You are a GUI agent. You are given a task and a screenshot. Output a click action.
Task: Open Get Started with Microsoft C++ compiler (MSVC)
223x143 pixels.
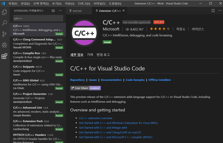click(x=116, y=137)
